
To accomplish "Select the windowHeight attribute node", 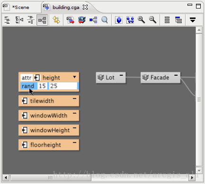I will pyautogui.click(x=49, y=130).
